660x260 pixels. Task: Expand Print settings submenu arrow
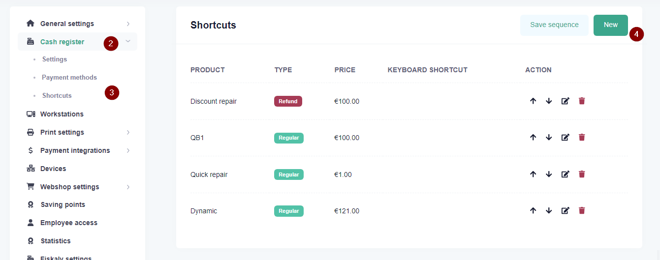pyautogui.click(x=128, y=132)
